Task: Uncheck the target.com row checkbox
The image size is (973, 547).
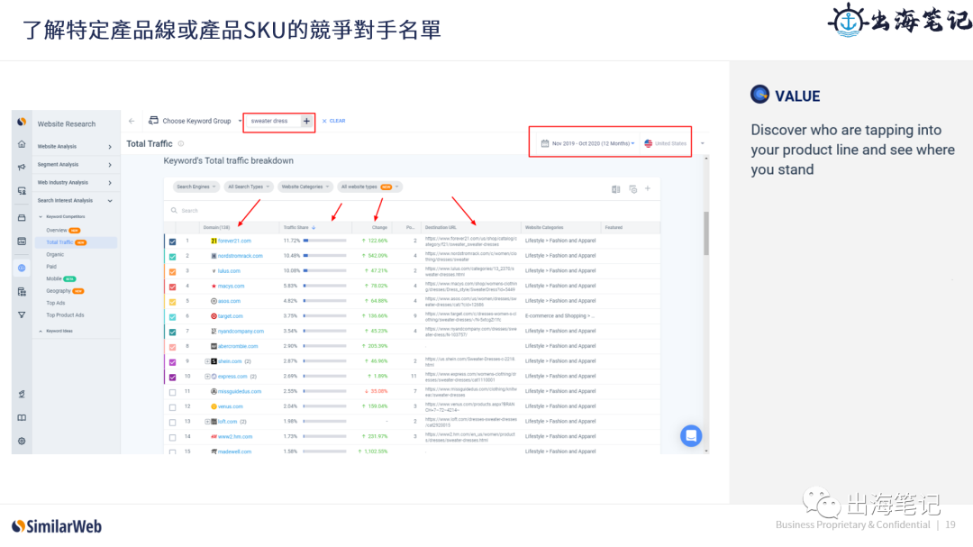Action: [174, 315]
